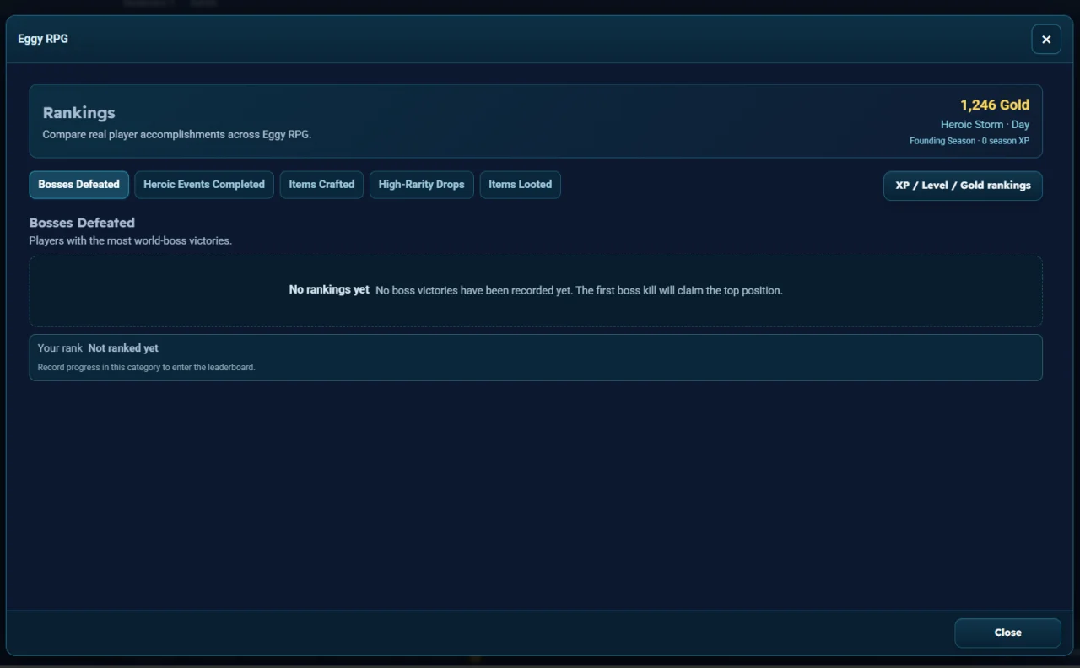
Task: Open XP / Level / Gold rankings
Action: 963,186
